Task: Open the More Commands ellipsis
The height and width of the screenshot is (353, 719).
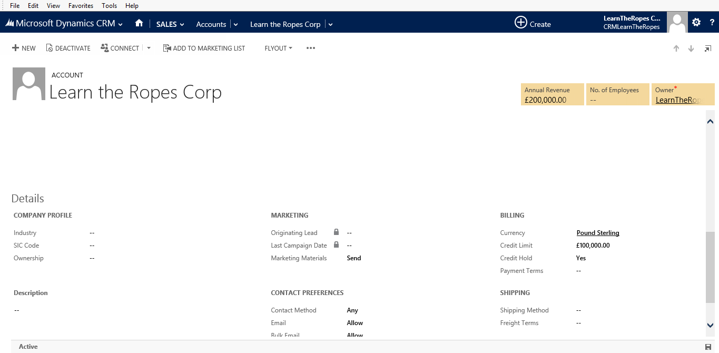Action: [310, 48]
